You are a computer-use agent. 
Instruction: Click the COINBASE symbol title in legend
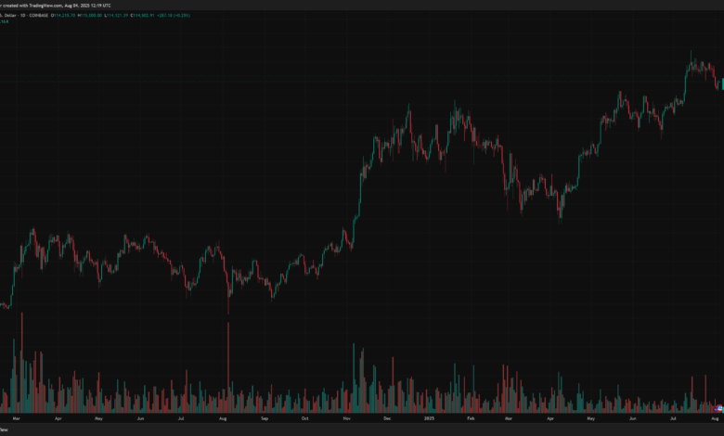coord(37,14)
